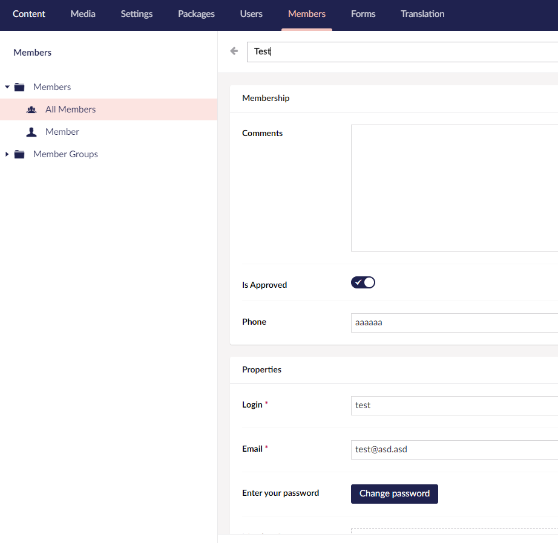This screenshot has height=543, width=558.
Task: Click the All Members group icon
Action: [x=31, y=109]
